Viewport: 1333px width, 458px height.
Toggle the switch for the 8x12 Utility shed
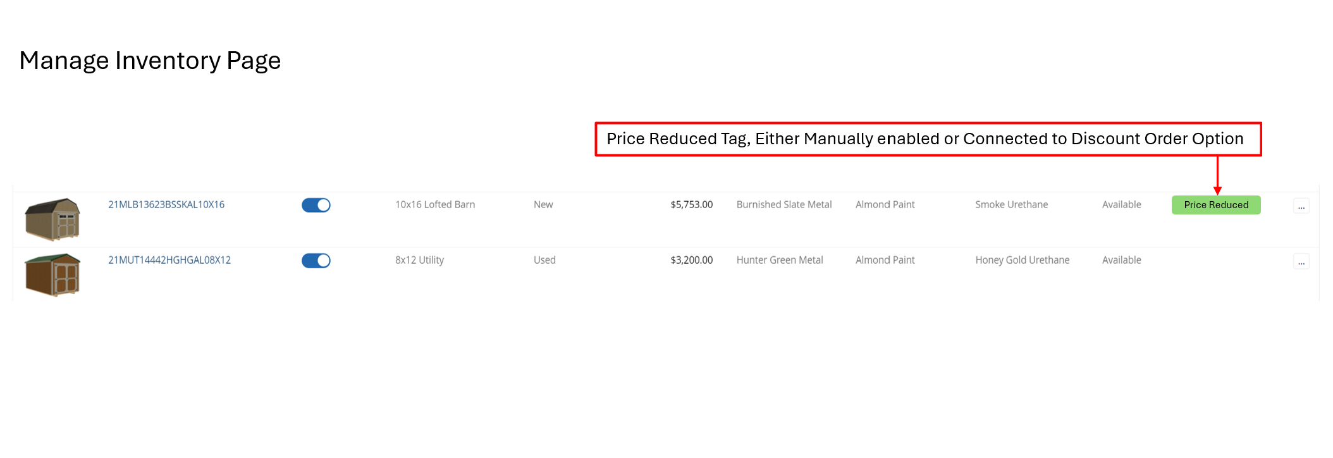click(x=316, y=261)
